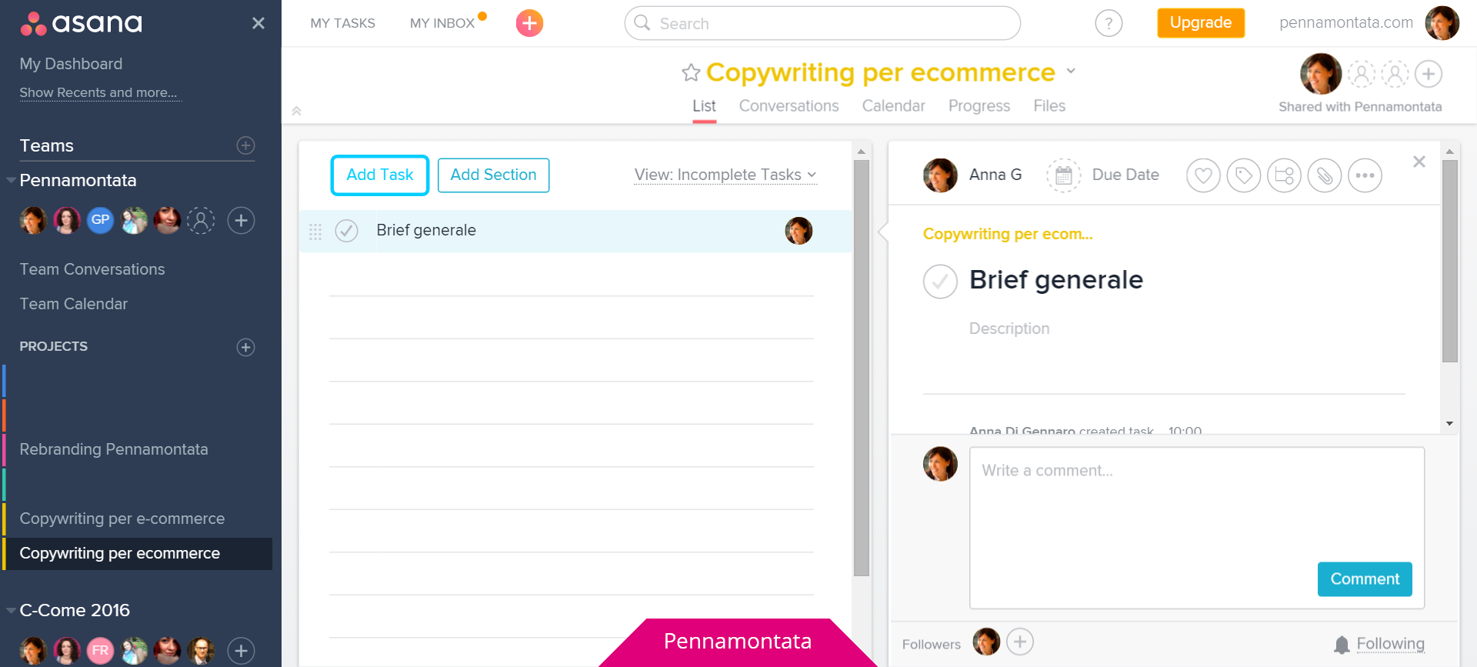Click the Add Section button
This screenshot has height=667, width=1477.
(x=493, y=175)
